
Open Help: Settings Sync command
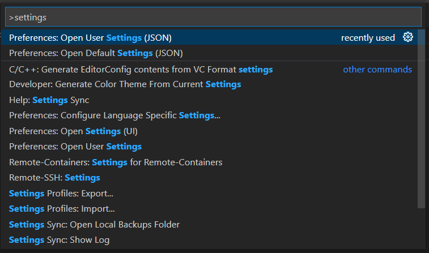point(49,100)
